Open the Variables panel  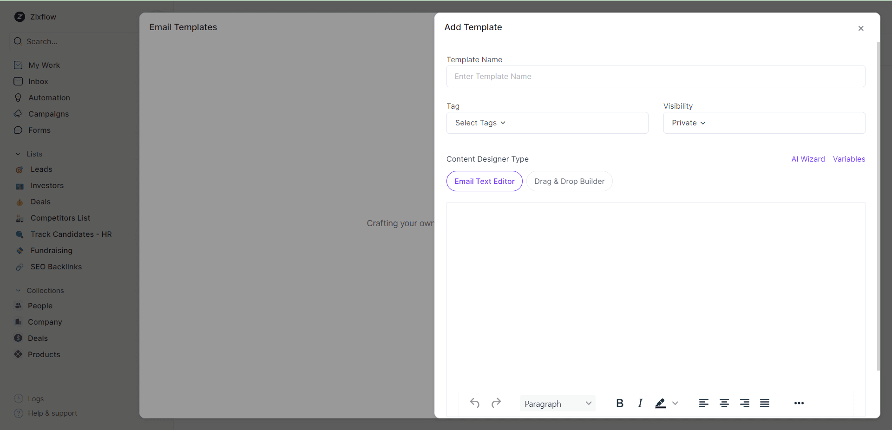pos(849,159)
